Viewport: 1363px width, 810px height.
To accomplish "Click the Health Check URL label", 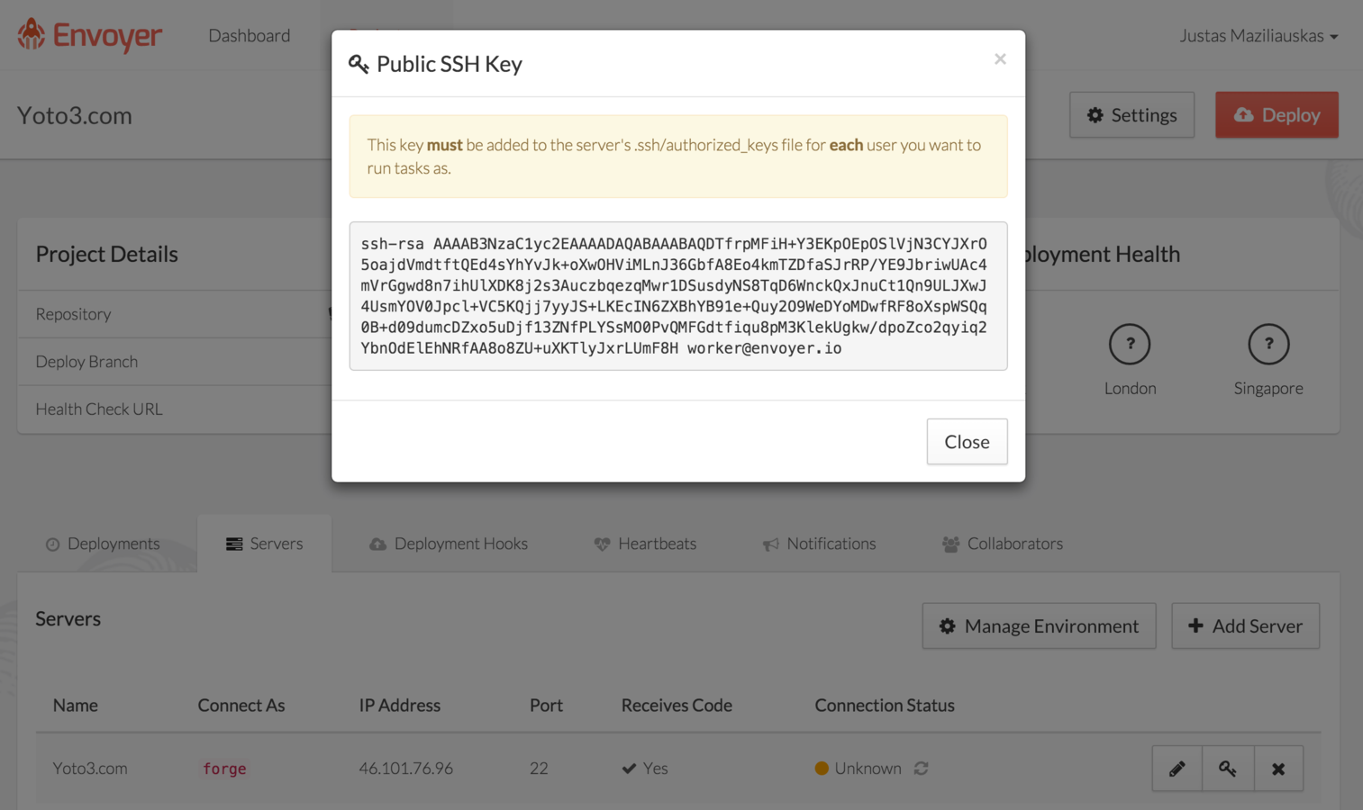I will click(99, 409).
